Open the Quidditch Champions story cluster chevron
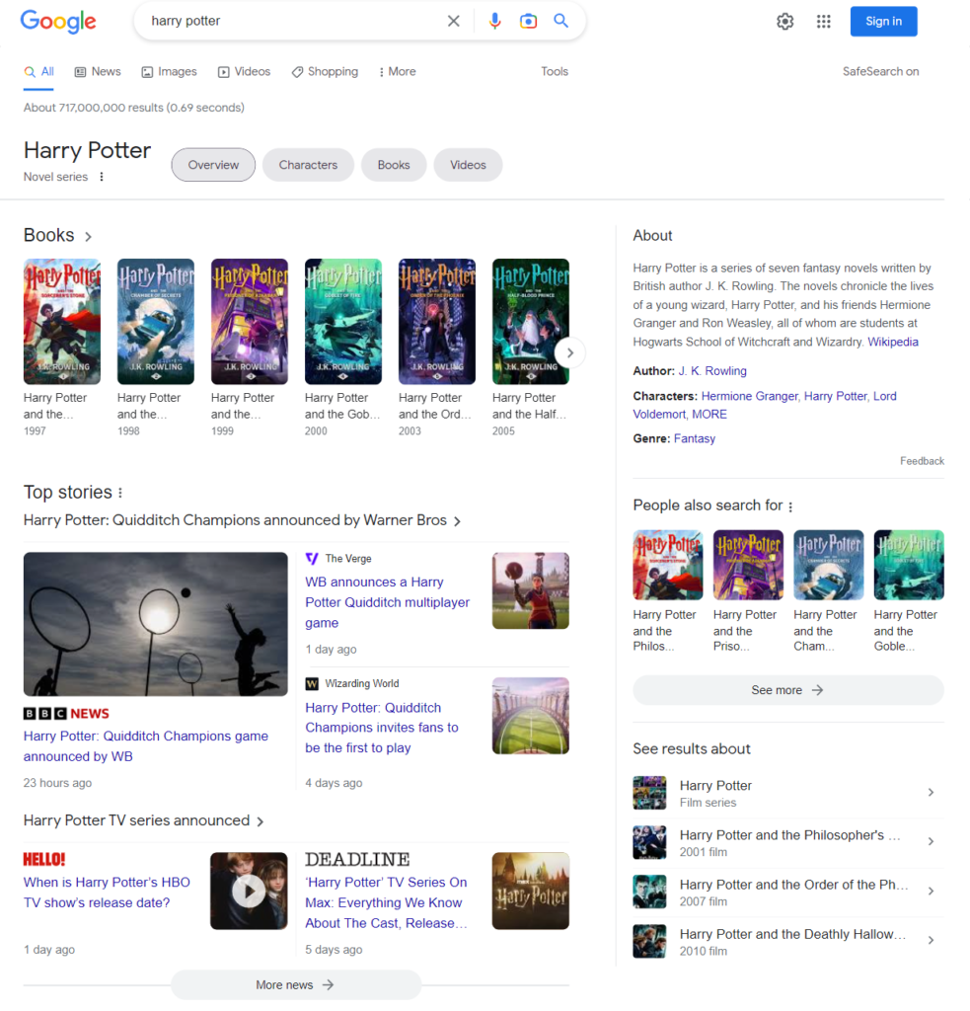Screen dimensions: 970x1011 pos(457,521)
